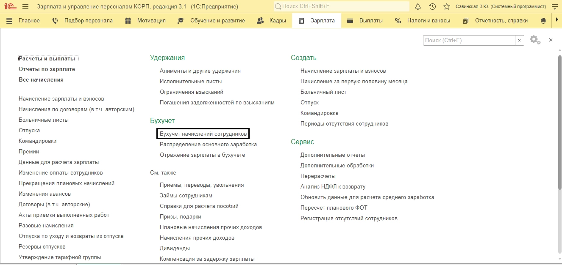Click the 1C logo icon
562x265 pixels.
coord(10,7)
